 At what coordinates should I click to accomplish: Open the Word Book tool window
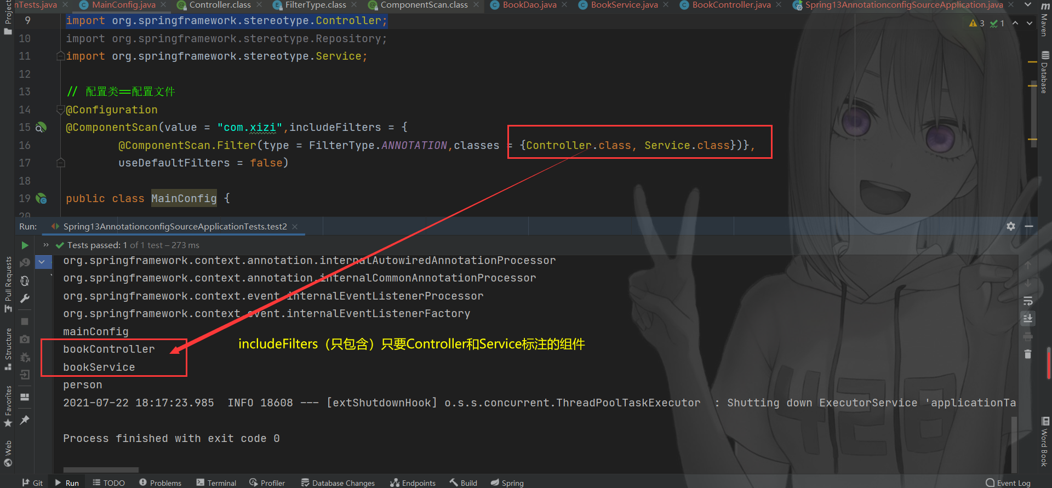pos(1045,441)
